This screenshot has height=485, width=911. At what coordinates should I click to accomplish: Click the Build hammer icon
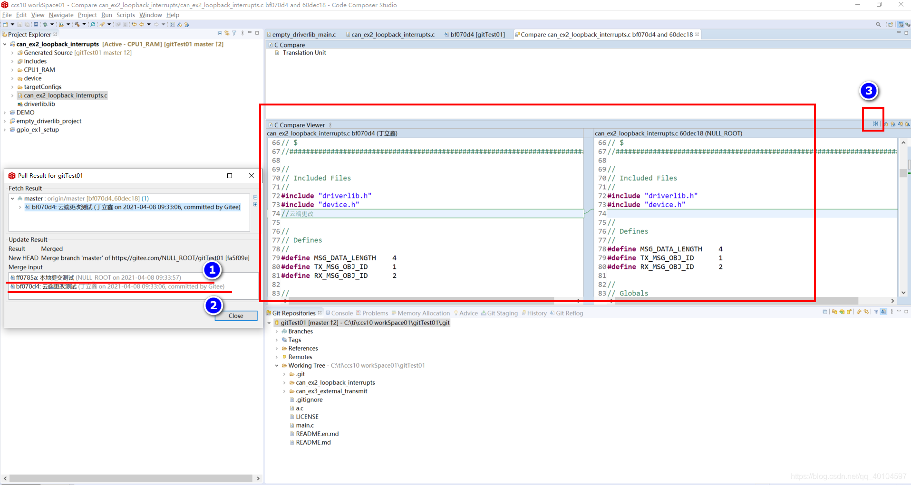[x=77, y=24]
